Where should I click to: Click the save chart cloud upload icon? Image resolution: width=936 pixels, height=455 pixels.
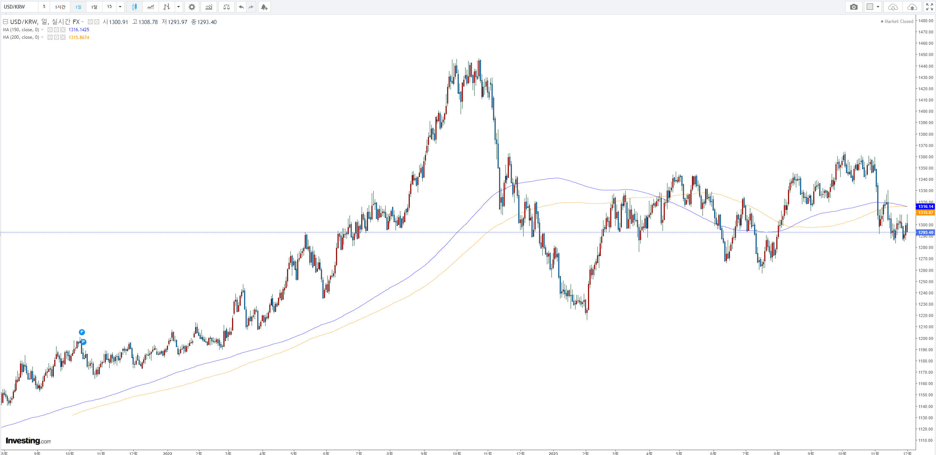coord(912,7)
